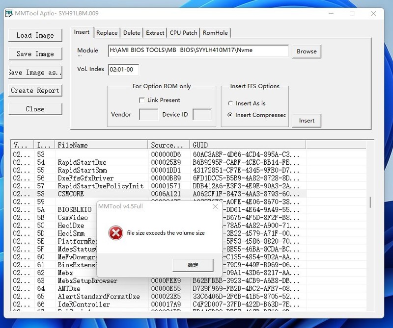Click the Close button in the left panel
The width and height of the screenshot is (393, 328).
click(x=35, y=109)
